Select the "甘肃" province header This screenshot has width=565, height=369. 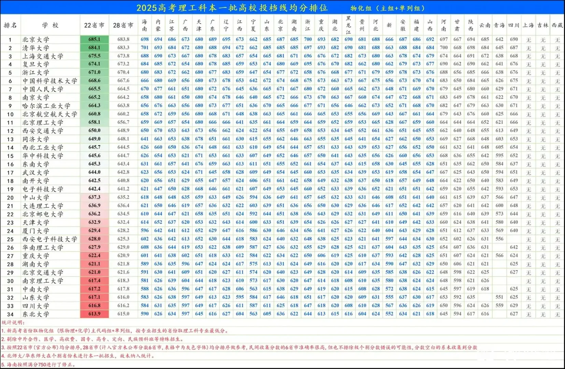pos(457,25)
